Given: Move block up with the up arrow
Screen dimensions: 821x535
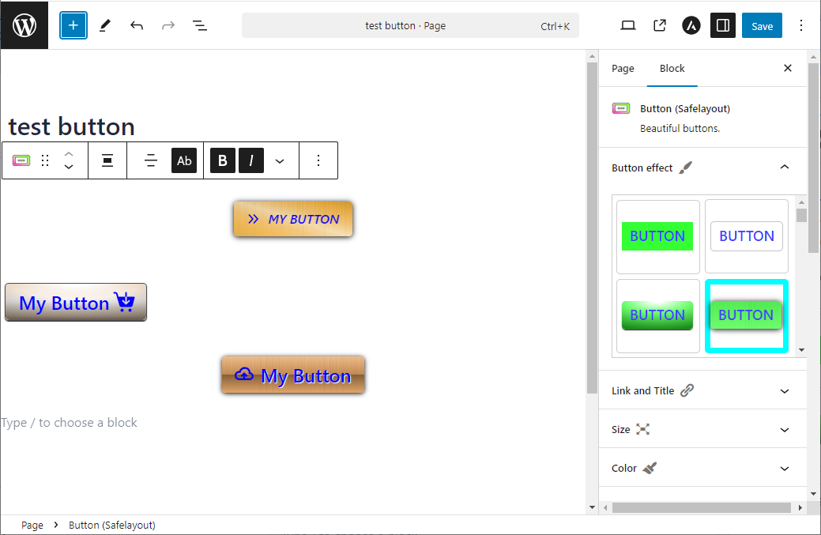Looking at the screenshot, I should (69, 154).
